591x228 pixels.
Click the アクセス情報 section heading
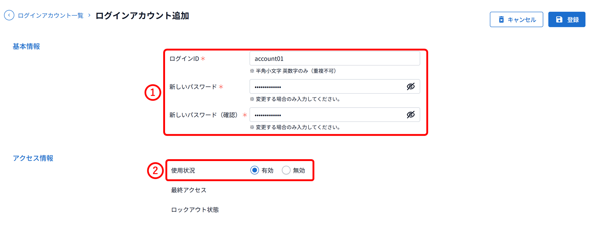click(x=33, y=158)
